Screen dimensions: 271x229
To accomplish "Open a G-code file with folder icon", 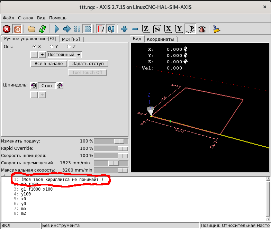I will tap(31, 29).
